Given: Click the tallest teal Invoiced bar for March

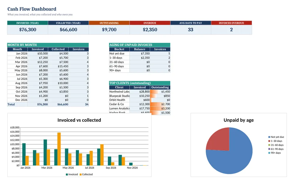Looking at the screenshot, I should [x=45, y=152].
